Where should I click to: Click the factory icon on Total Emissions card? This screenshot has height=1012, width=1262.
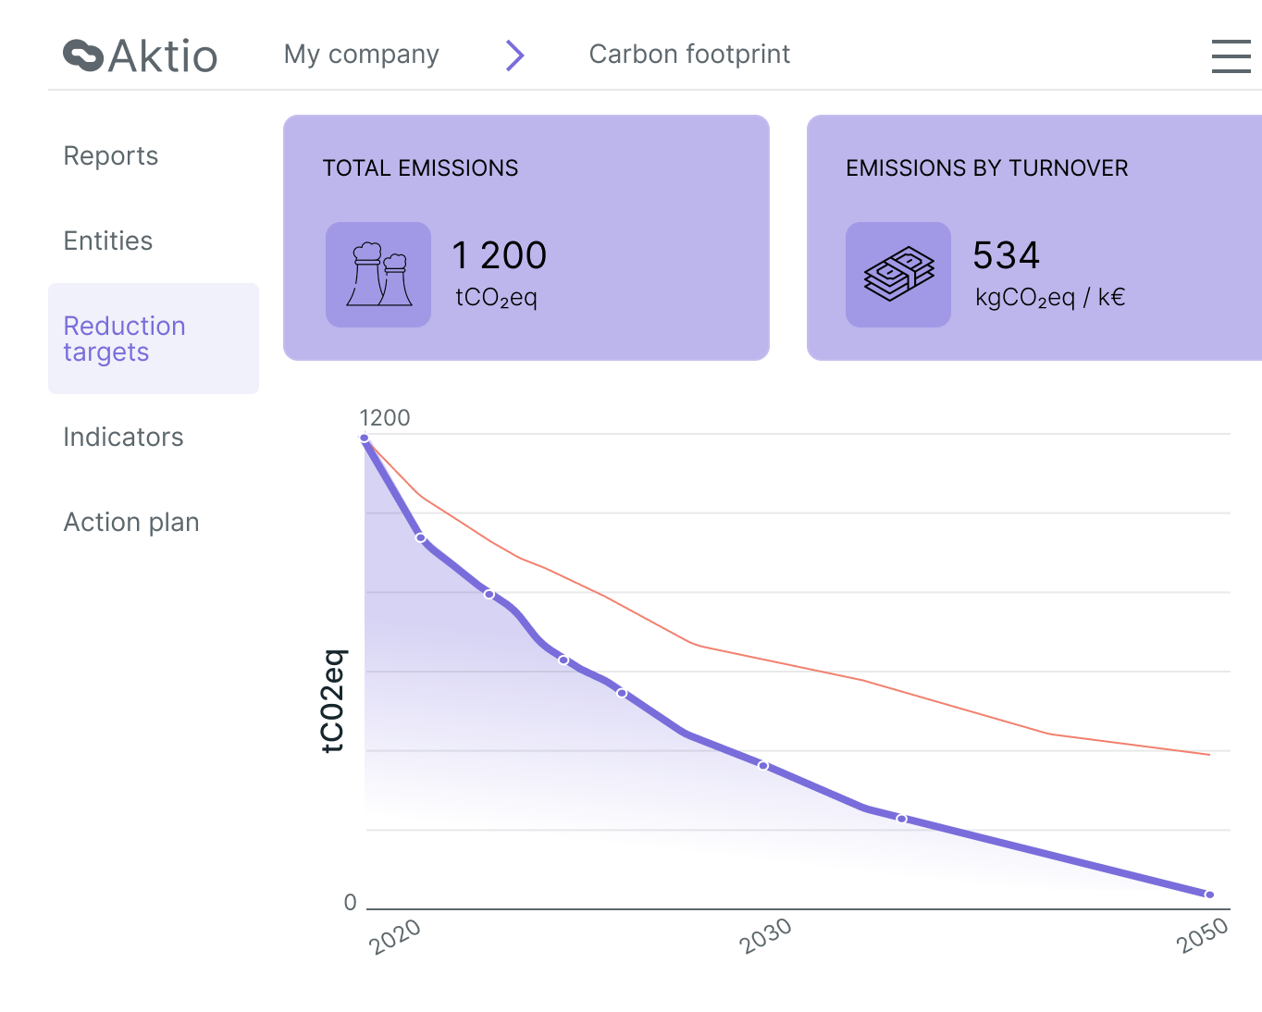[377, 274]
